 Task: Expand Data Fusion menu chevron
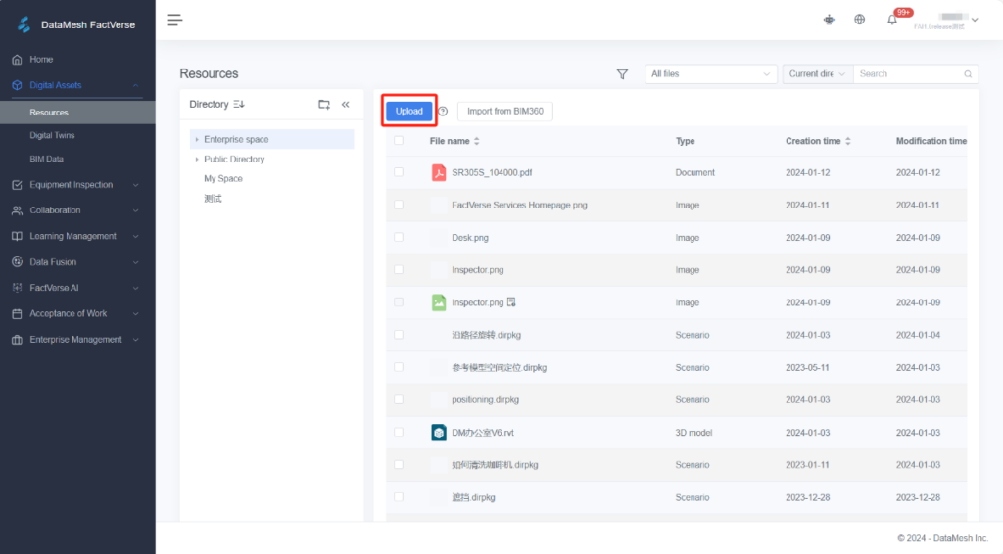tap(135, 262)
